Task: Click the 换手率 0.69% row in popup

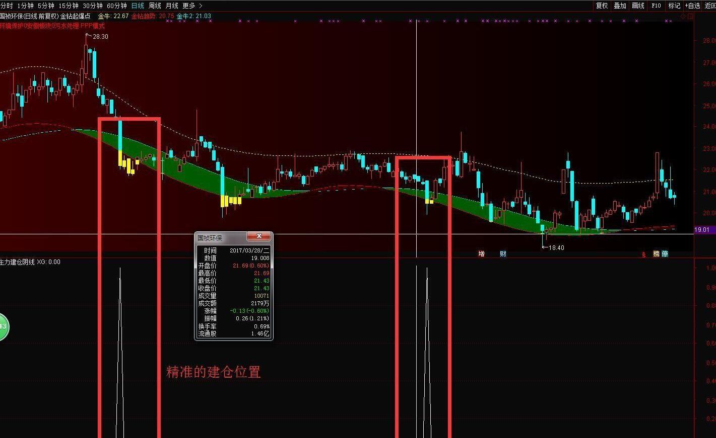Action: click(x=234, y=326)
